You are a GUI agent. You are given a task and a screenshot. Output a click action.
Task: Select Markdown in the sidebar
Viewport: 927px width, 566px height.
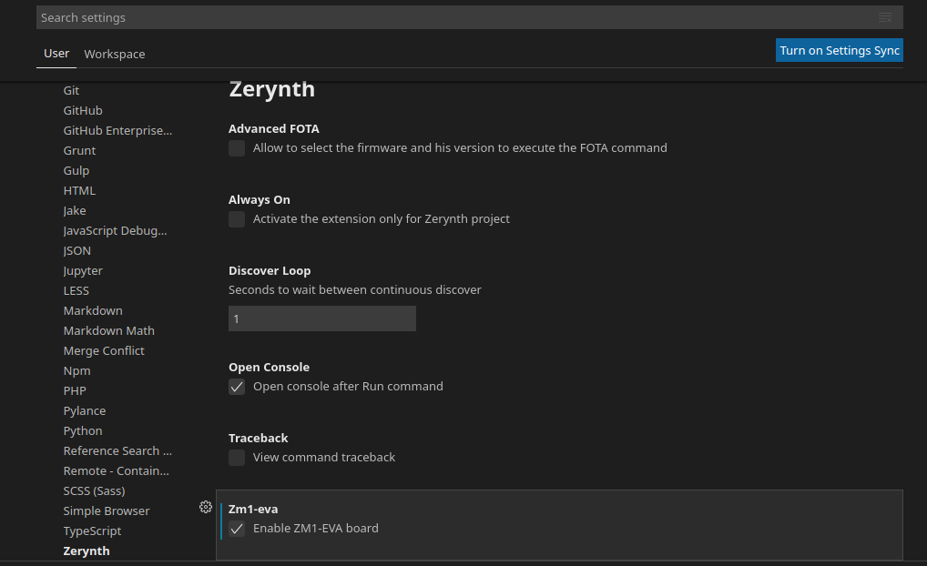click(x=93, y=311)
